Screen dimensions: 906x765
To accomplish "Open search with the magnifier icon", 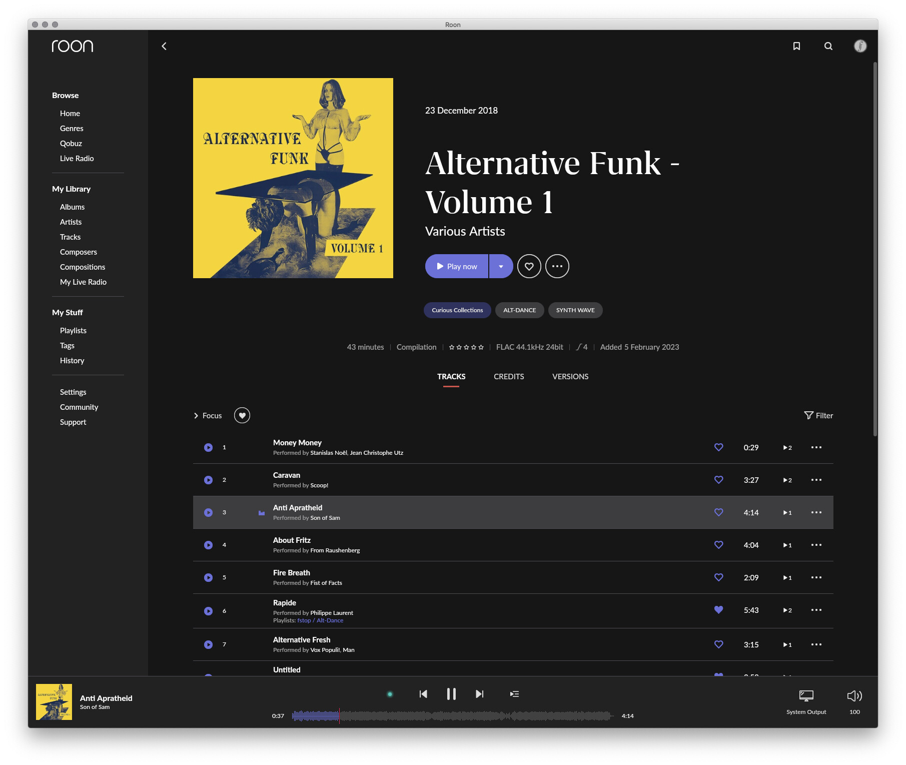I will coord(828,46).
